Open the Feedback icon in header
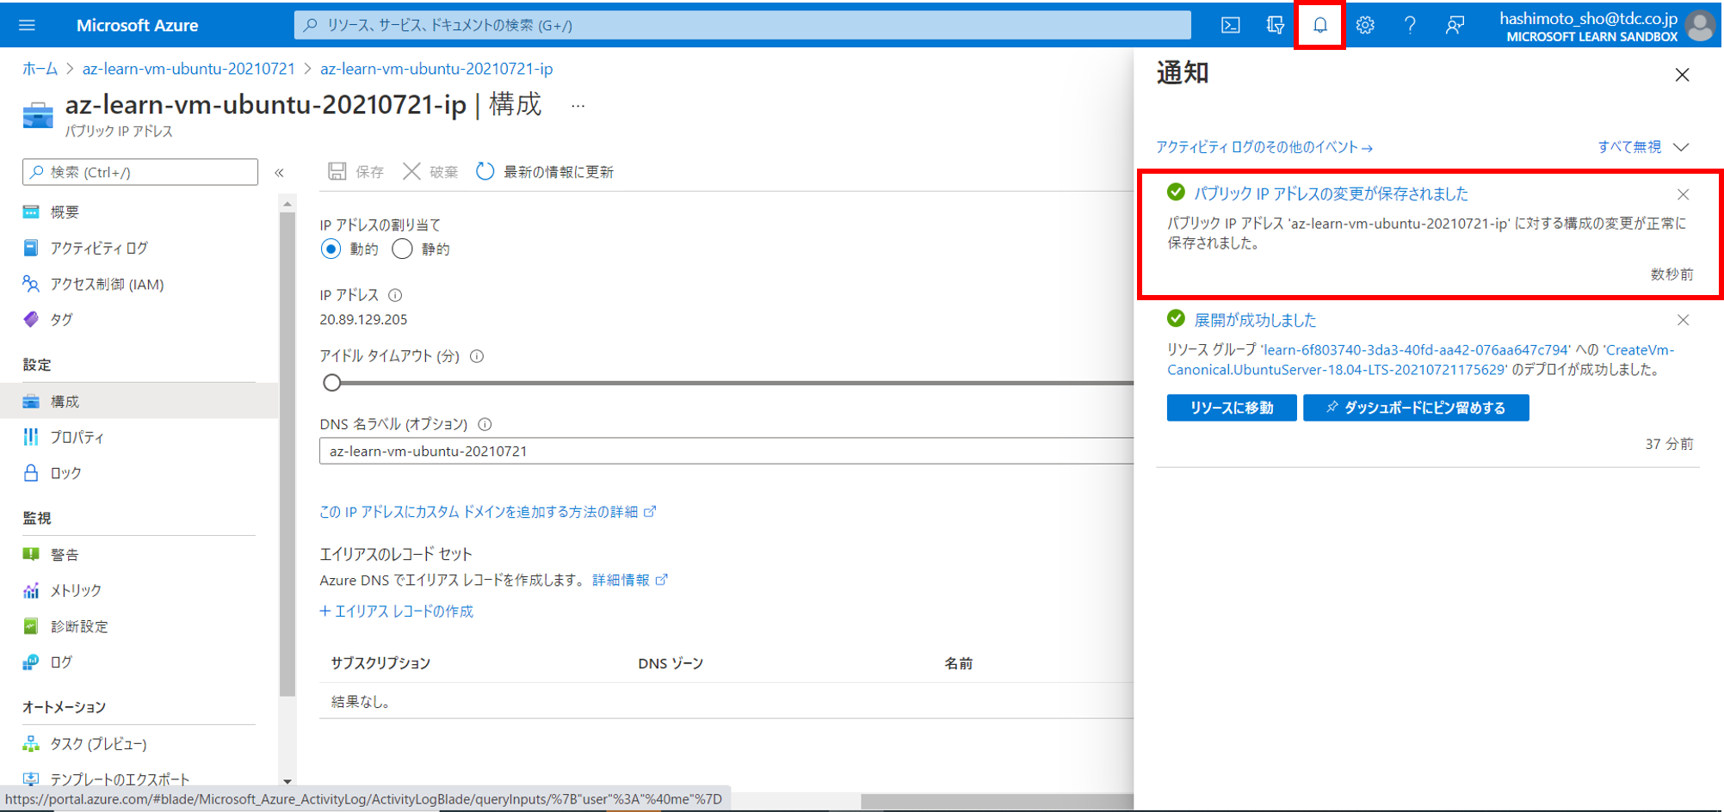 coord(1455,25)
